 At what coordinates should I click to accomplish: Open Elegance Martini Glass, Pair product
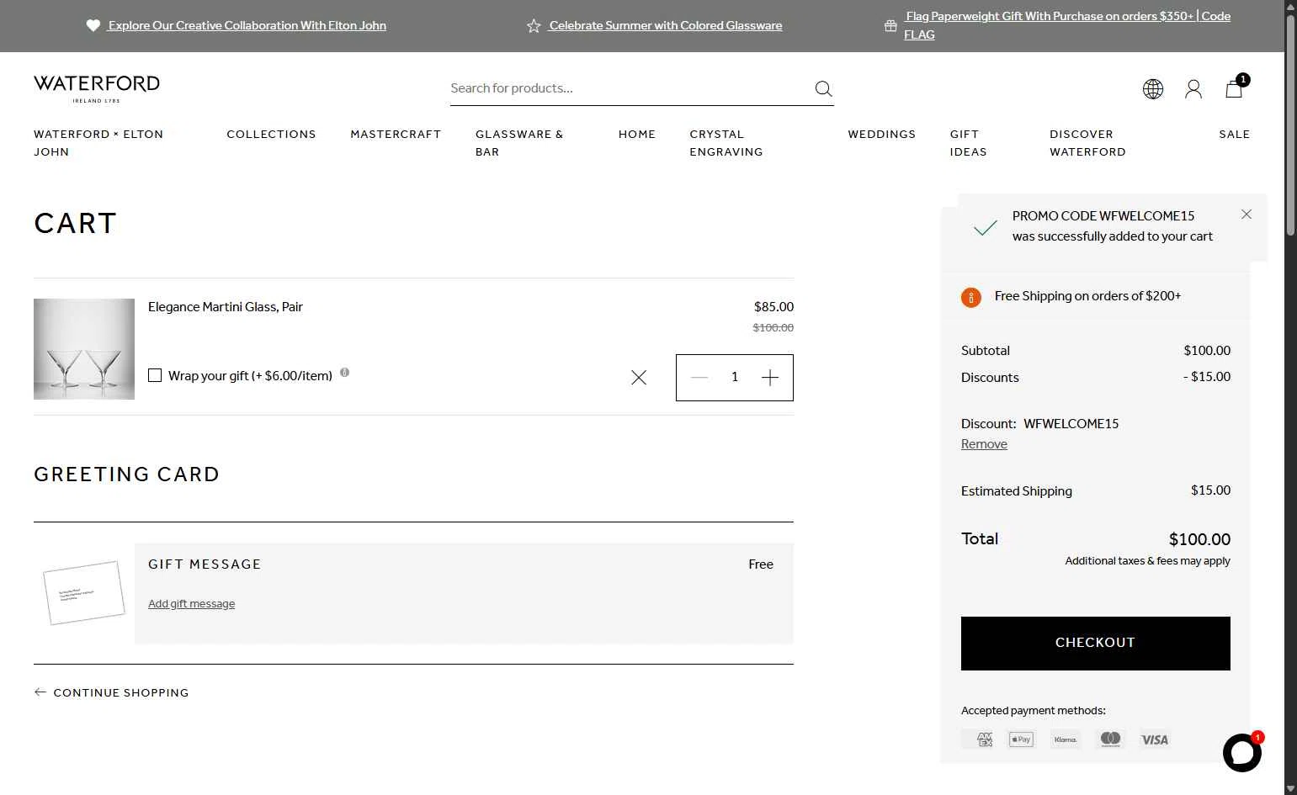pos(226,307)
